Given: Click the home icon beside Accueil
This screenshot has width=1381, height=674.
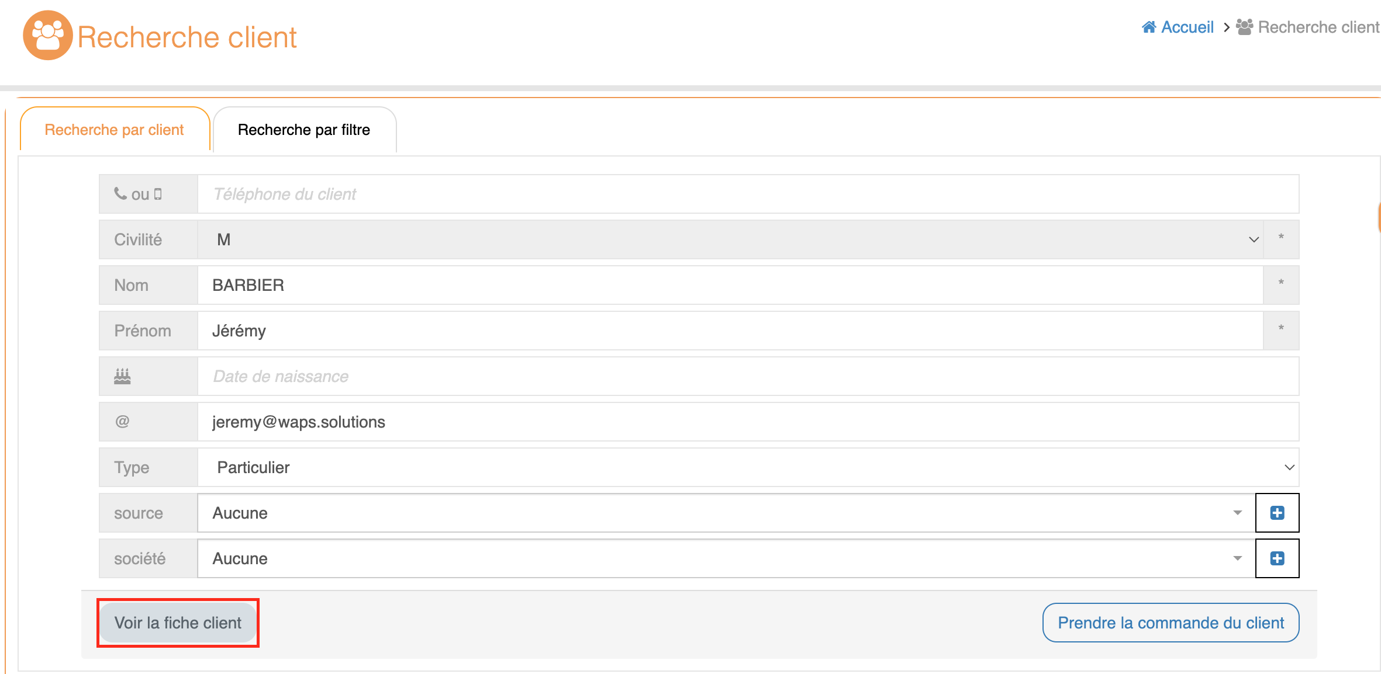Looking at the screenshot, I should pos(1149,27).
